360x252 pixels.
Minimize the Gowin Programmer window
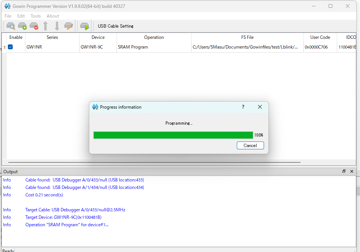314,6
